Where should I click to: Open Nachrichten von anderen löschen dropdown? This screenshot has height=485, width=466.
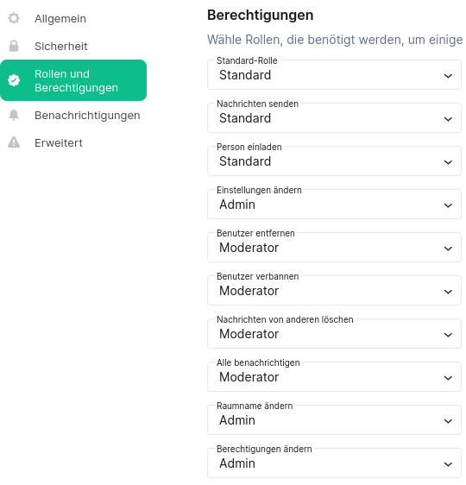pos(334,334)
